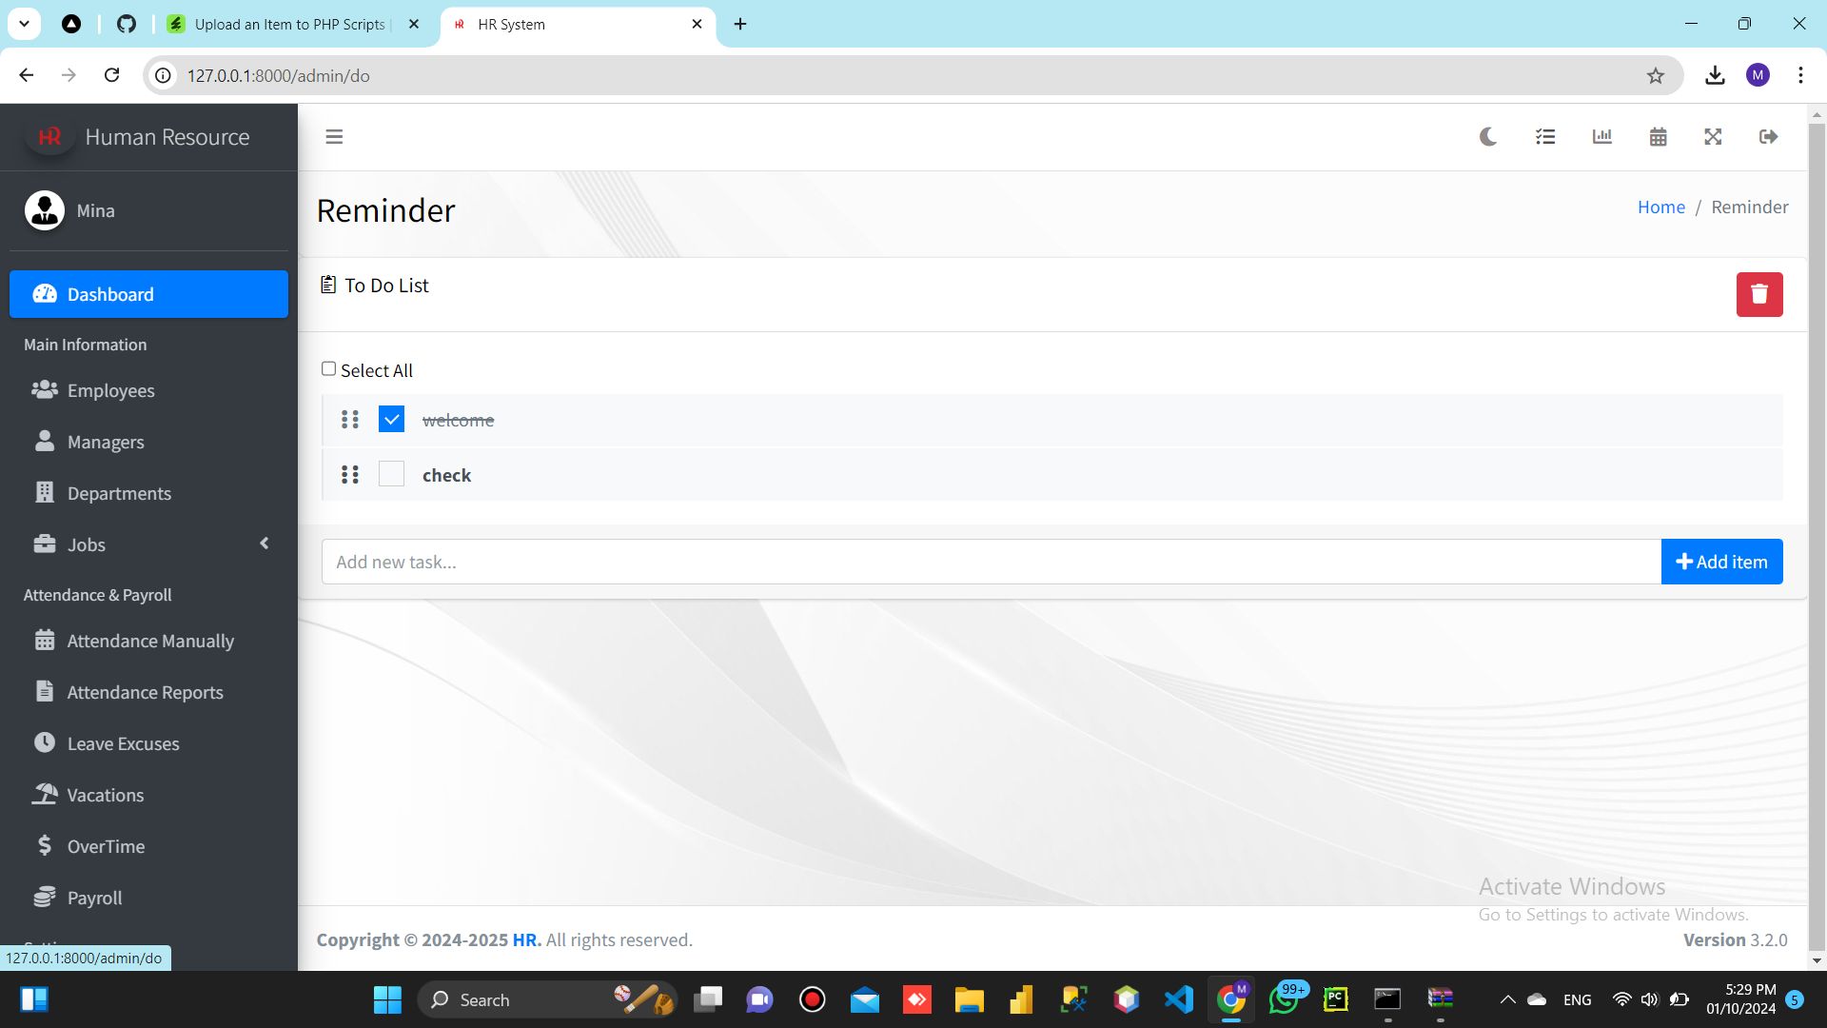
Task: Delete selected tasks with red trash button
Action: coord(1759,294)
